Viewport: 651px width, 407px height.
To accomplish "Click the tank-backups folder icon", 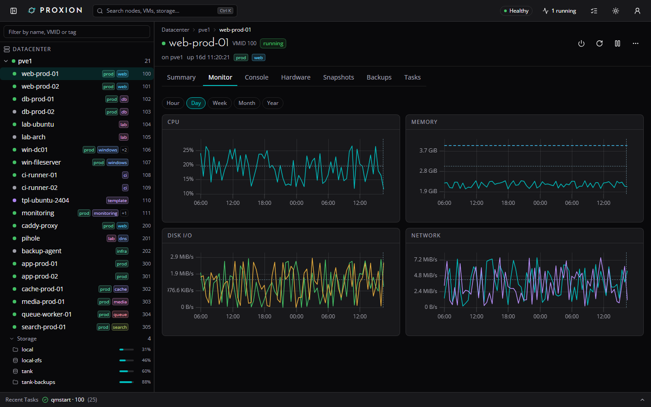I will 15,382.
